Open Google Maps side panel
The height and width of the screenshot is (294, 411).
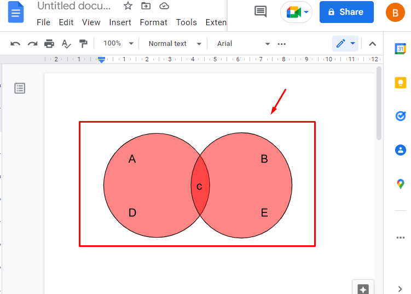[x=400, y=184]
